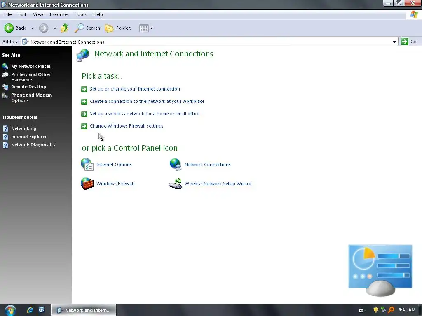Screen dimensions: 422x316
Task: Click arrow icon beside workplace connection task
Action: point(84,102)
